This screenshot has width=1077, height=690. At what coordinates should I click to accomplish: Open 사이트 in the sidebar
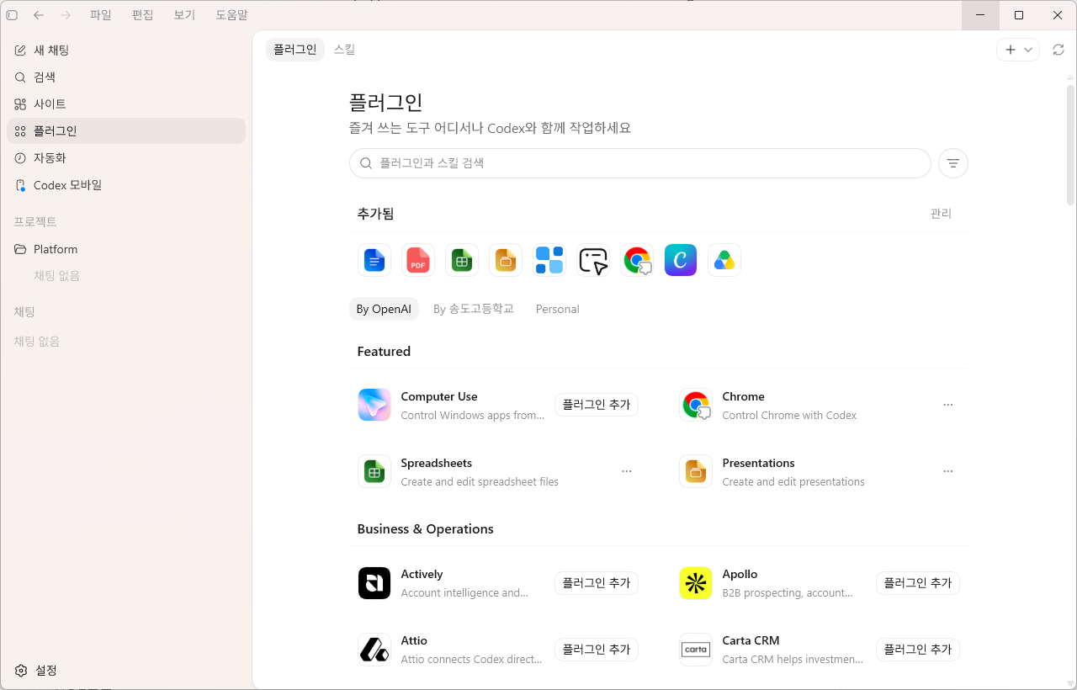click(126, 104)
